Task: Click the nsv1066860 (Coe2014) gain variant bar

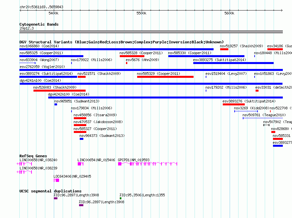Action: coord(116,49)
